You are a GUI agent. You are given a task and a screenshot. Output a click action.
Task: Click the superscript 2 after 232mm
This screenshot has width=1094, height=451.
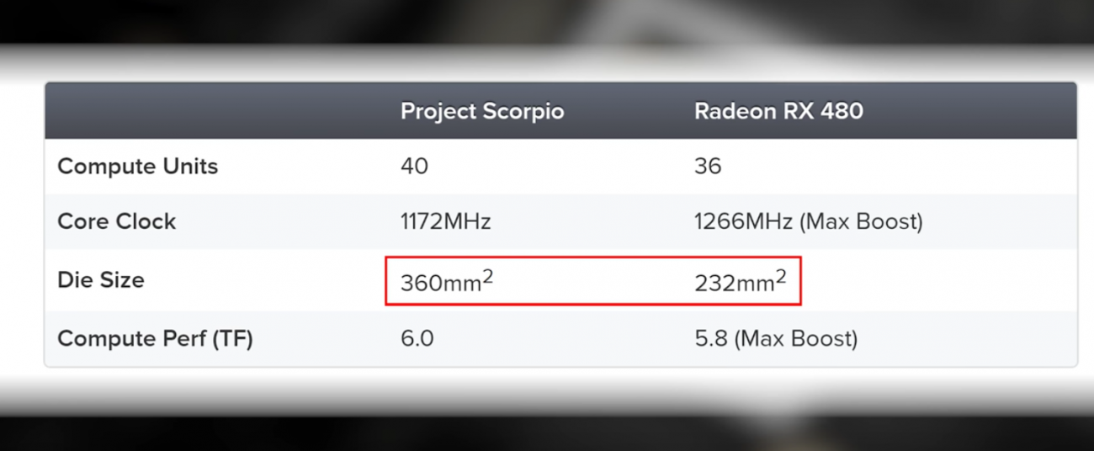[x=780, y=277]
